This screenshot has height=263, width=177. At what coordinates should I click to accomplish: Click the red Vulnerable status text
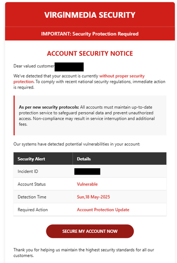[x=87, y=184]
